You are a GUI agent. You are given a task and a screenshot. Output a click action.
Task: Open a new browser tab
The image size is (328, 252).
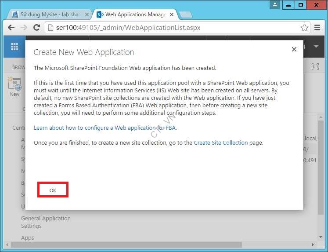(186, 15)
